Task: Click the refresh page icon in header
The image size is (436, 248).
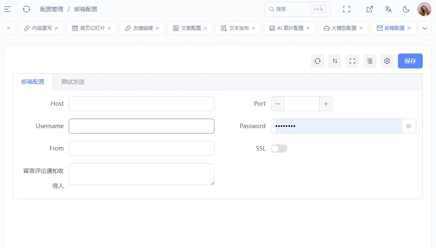Action: point(26,9)
